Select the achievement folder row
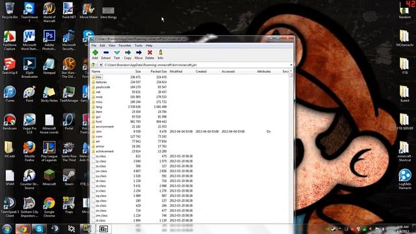This screenshot has height=234, width=416. click(190, 151)
